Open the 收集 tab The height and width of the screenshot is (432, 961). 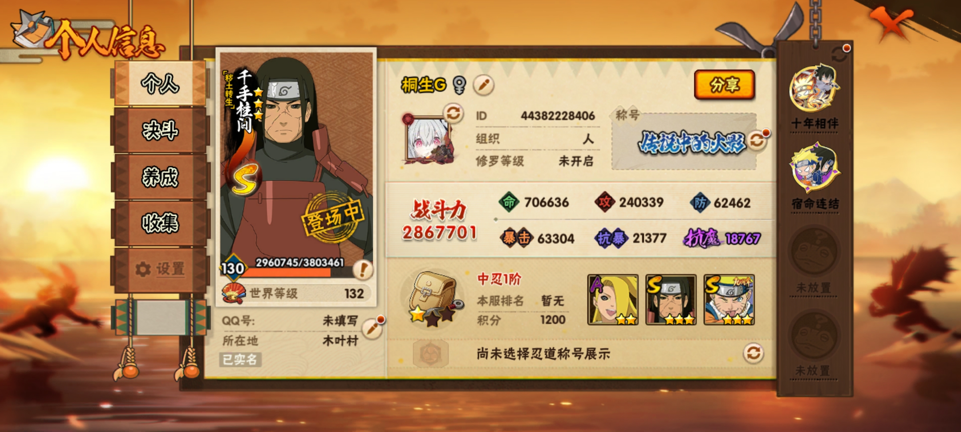(160, 223)
